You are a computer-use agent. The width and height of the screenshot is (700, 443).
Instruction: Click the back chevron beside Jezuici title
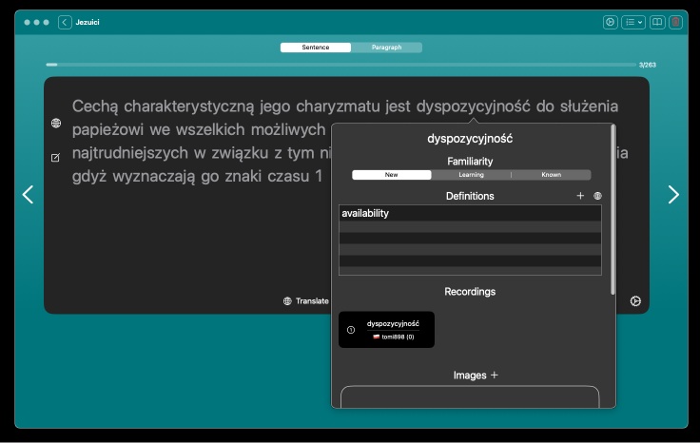click(x=65, y=22)
